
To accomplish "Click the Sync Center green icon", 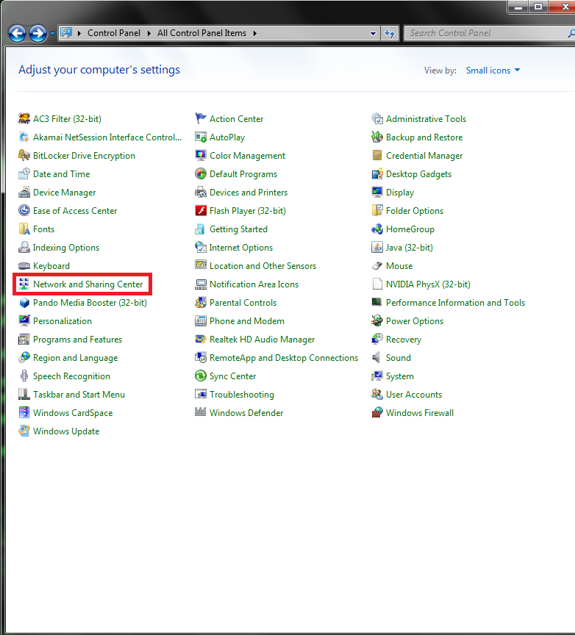I will click(201, 376).
